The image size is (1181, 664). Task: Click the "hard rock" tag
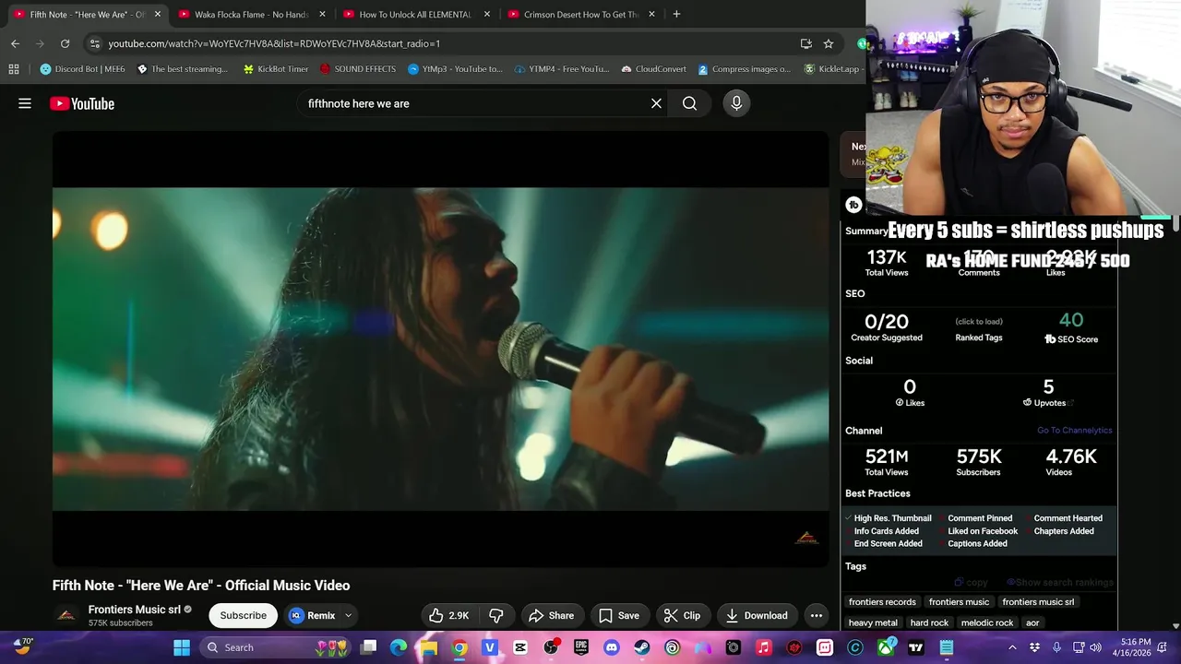click(929, 622)
